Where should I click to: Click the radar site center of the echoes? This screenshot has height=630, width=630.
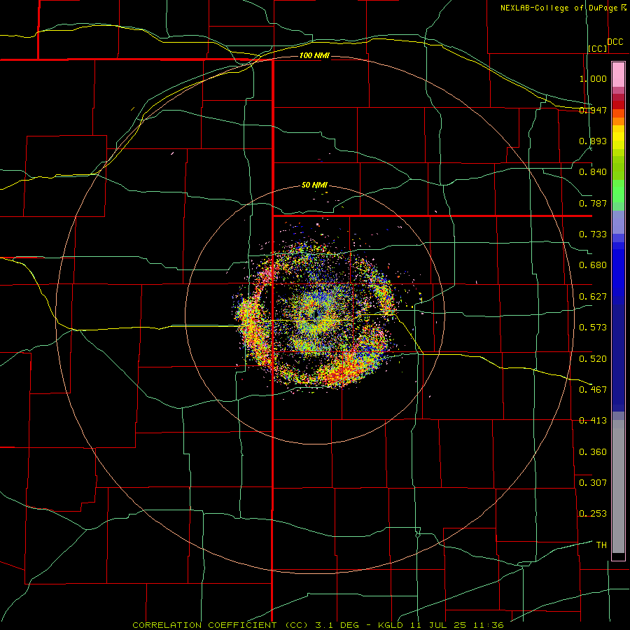click(x=315, y=315)
